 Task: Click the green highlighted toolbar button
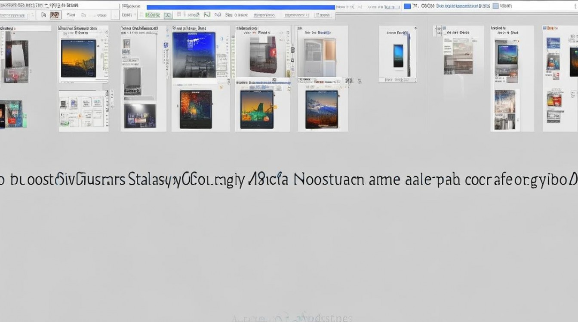(152, 15)
